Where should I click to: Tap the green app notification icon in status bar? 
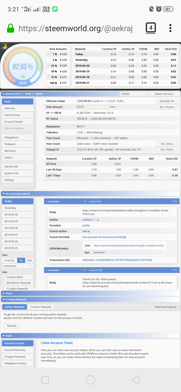pyautogui.click(x=55, y=9)
